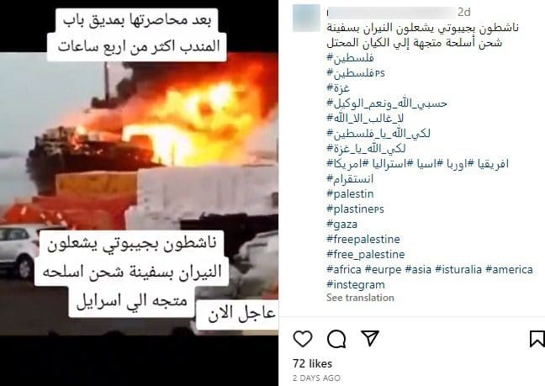The height and width of the screenshot is (386, 545).
Task: Open the #gaza hashtag
Action: (x=341, y=224)
